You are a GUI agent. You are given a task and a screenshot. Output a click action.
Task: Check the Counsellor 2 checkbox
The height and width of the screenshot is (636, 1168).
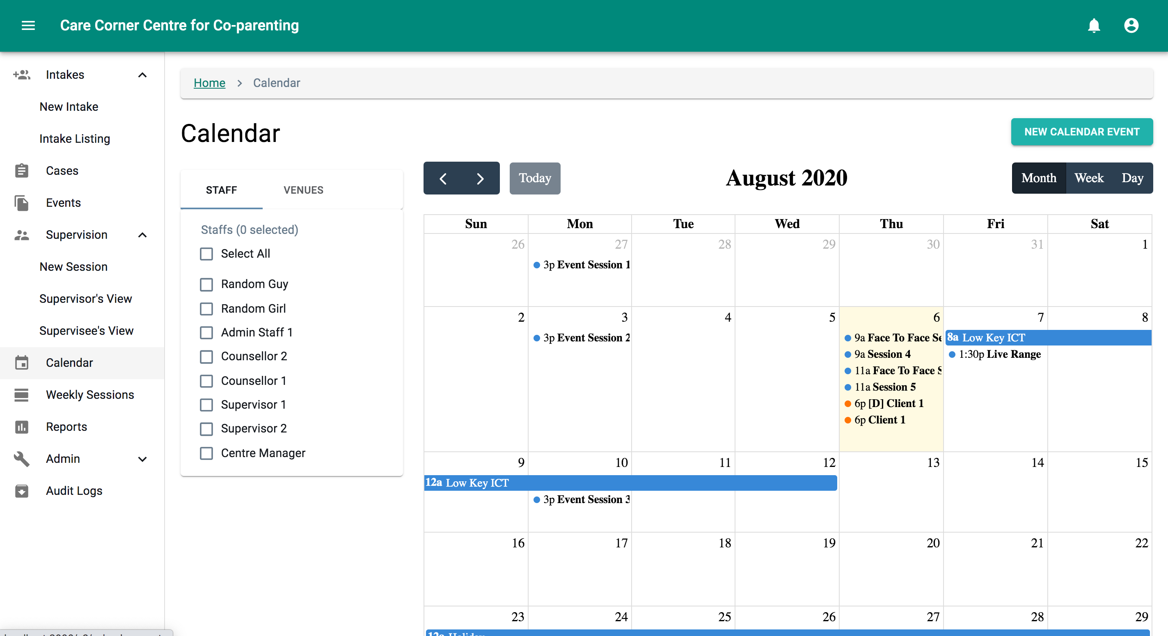(206, 357)
